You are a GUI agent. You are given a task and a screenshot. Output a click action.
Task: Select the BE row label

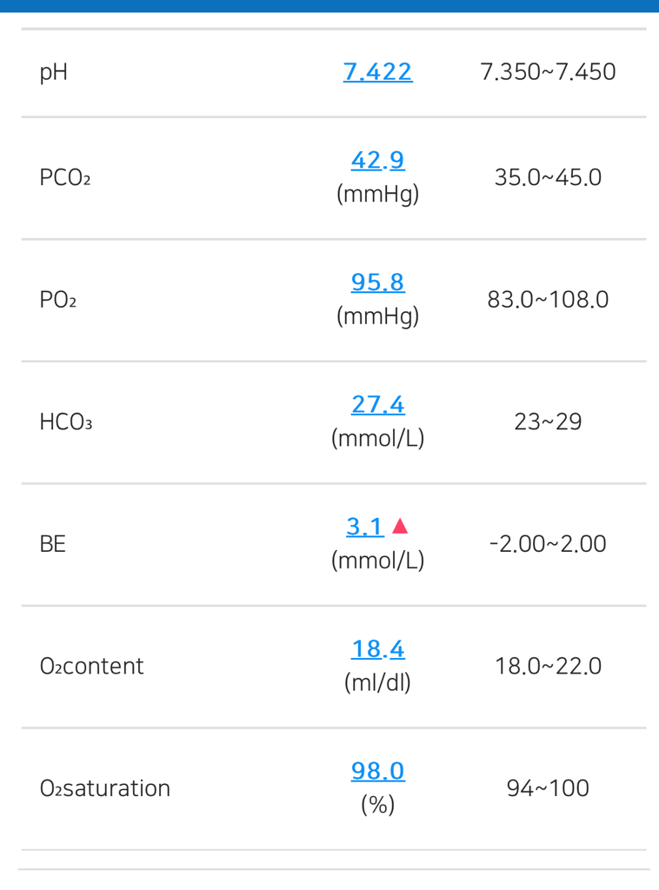(52, 544)
